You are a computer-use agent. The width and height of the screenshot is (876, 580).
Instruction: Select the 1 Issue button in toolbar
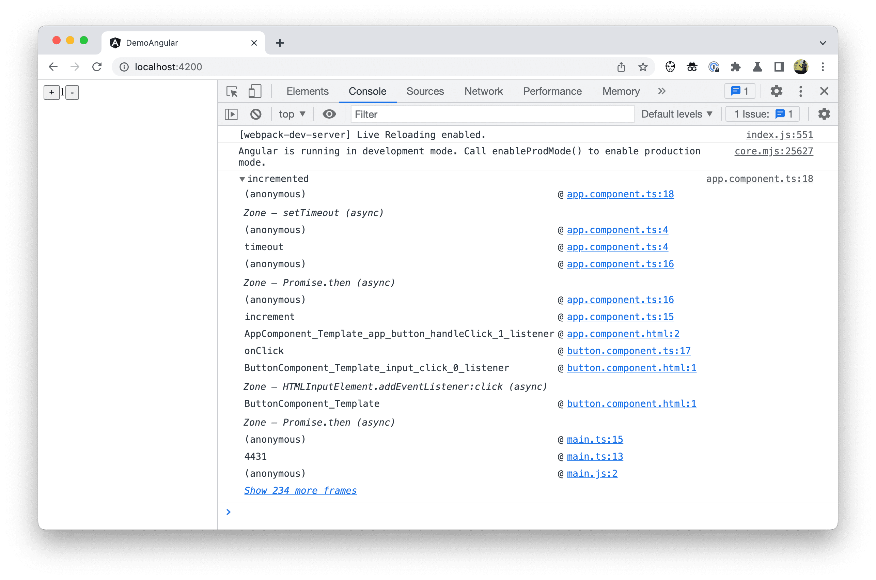(x=763, y=115)
